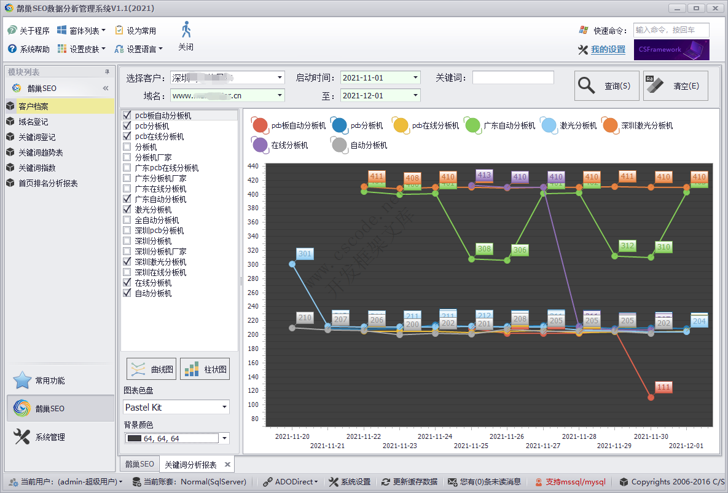Screen dimensions: 728x493
Task: Uncheck the pcb分板机 keyword checkbox
Action: pos(127,126)
